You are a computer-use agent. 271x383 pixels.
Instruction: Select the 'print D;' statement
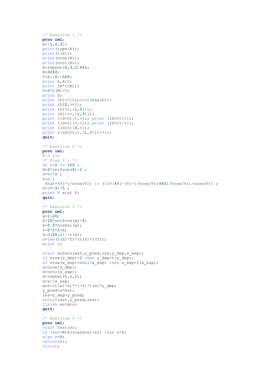(x=52, y=95)
